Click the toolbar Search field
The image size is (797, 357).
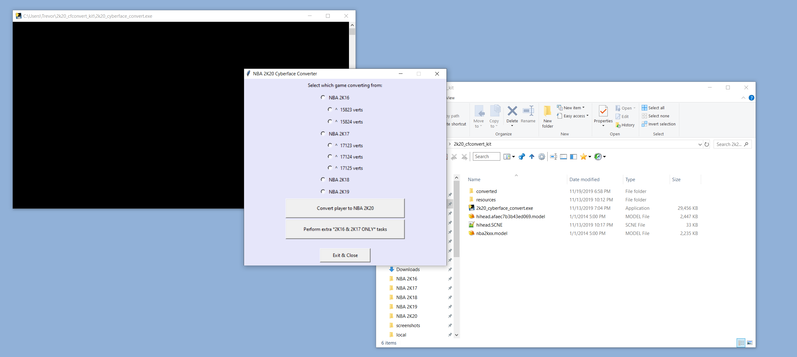(486, 157)
